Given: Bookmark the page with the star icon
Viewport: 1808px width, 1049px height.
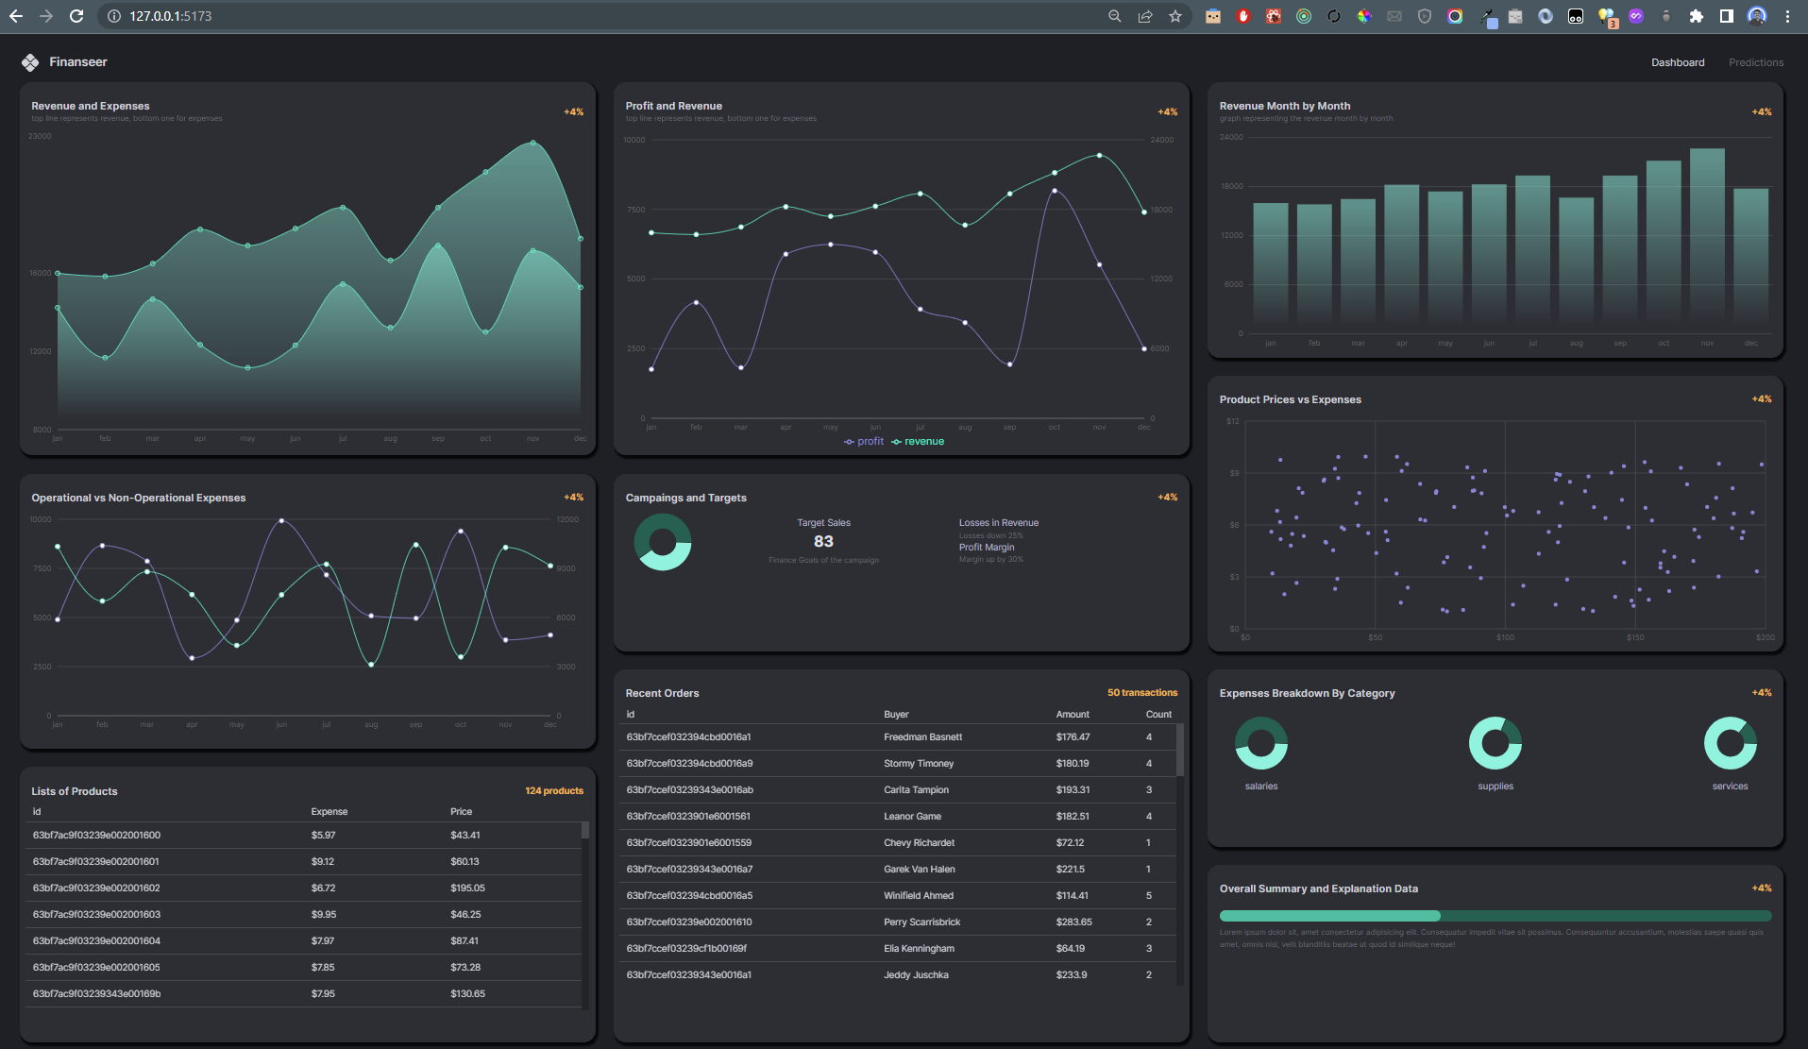Looking at the screenshot, I should point(1175,16).
